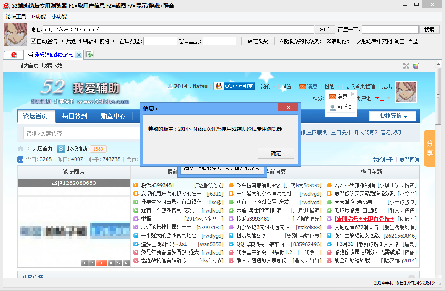The height and width of the screenshot is (291, 445).
Task: Click 退出 to log out
Action: pos(387,86)
